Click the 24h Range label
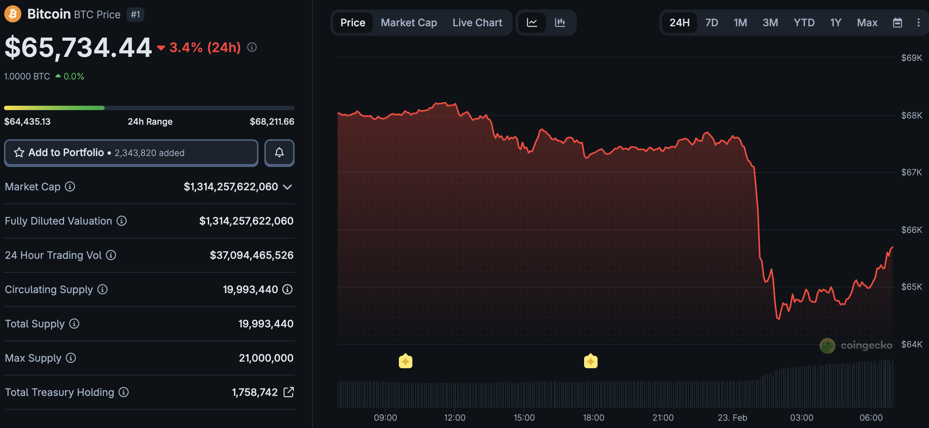The height and width of the screenshot is (428, 929). 150,121
